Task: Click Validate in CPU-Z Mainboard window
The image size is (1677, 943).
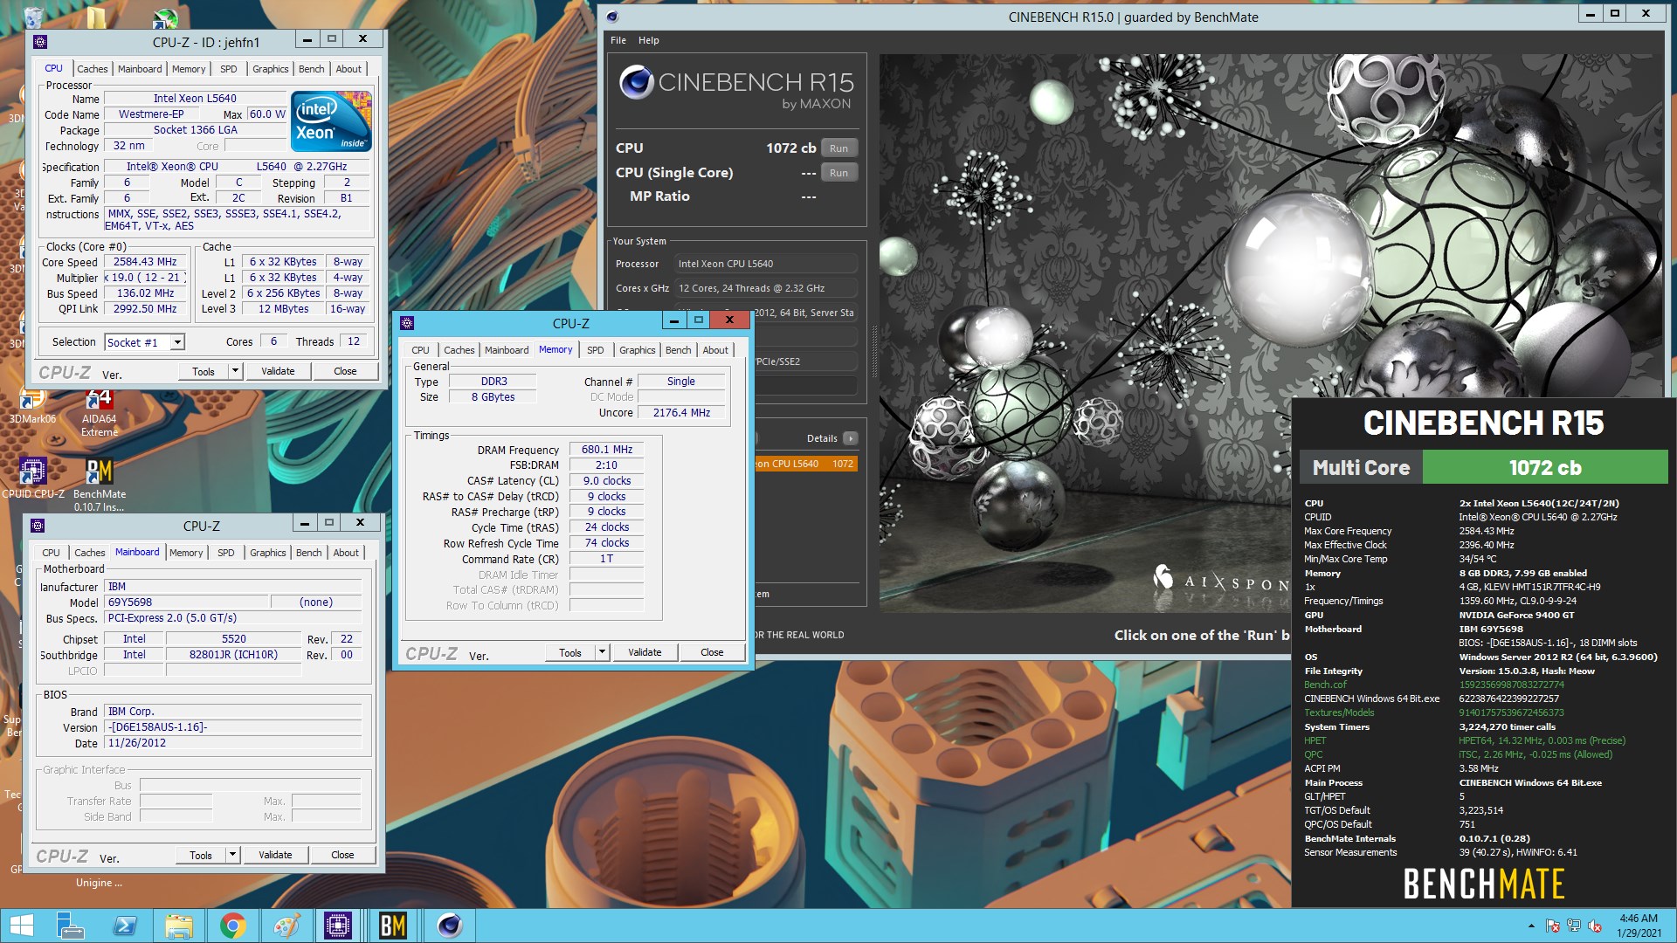Action: (x=275, y=855)
